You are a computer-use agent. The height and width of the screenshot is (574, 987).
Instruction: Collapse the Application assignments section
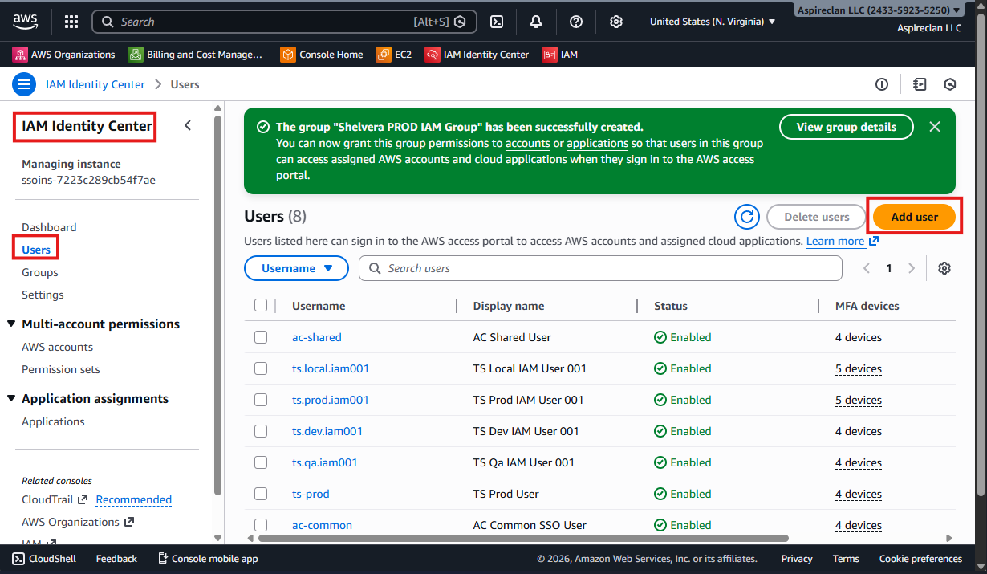pos(11,399)
